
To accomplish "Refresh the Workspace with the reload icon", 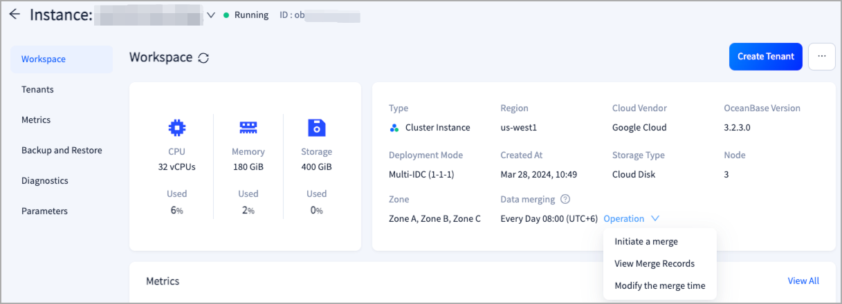I will coord(203,58).
